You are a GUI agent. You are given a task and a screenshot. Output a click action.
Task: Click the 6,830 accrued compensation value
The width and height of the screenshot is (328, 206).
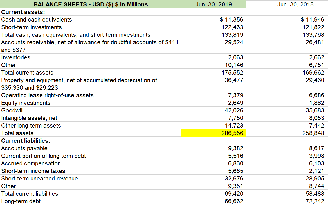[x=236, y=163]
